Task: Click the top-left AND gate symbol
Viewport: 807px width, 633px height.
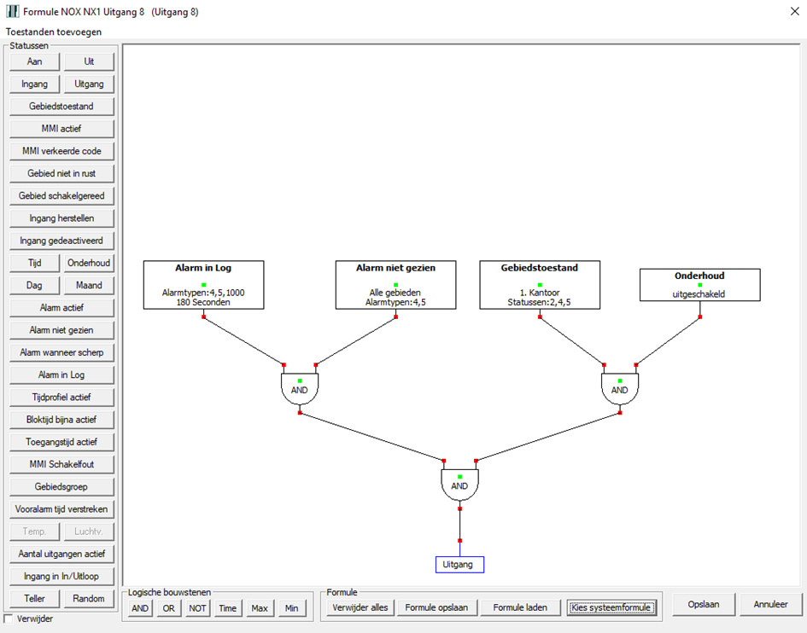Action: coord(299,389)
